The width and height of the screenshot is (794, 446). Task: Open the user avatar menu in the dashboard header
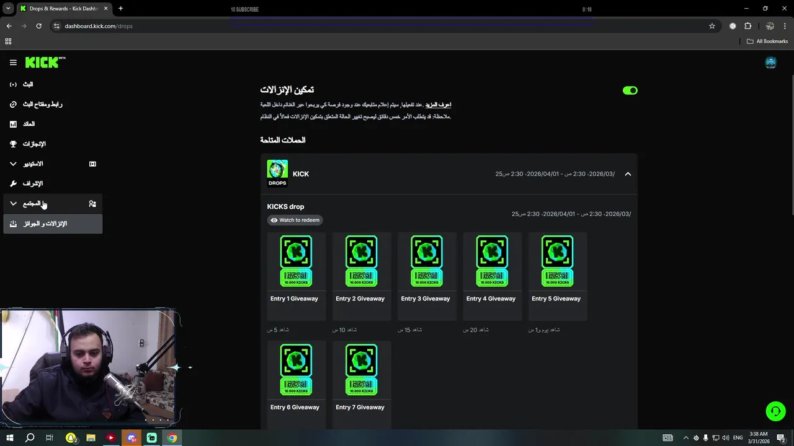770,63
